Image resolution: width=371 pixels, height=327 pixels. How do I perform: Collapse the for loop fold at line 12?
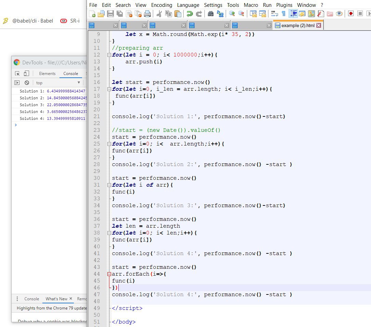pyautogui.click(x=109, y=55)
